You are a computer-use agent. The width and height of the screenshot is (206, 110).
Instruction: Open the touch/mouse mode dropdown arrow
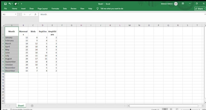tap(18, 4)
